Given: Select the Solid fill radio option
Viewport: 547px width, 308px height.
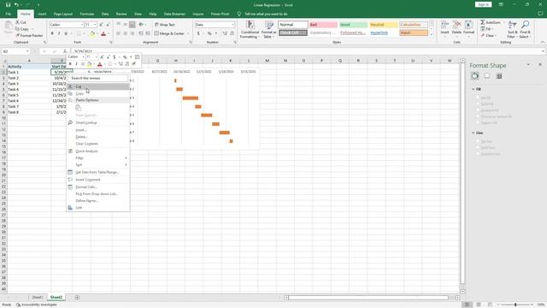Looking at the screenshot, I should point(478,104).
